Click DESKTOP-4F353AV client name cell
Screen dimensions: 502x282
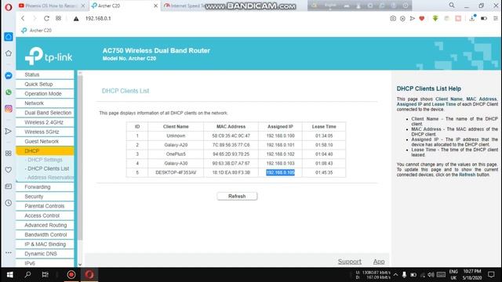point(176,172)
